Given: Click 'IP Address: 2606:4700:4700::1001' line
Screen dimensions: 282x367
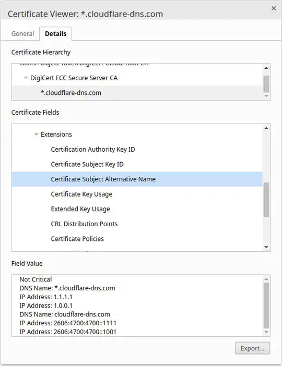Looking at the screenshot, I should [68, 332].
